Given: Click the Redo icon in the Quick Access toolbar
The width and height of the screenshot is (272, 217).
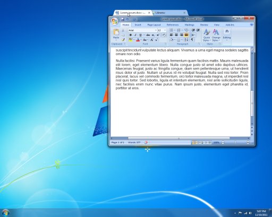Looking at the screenshot, I should point(134,19).
